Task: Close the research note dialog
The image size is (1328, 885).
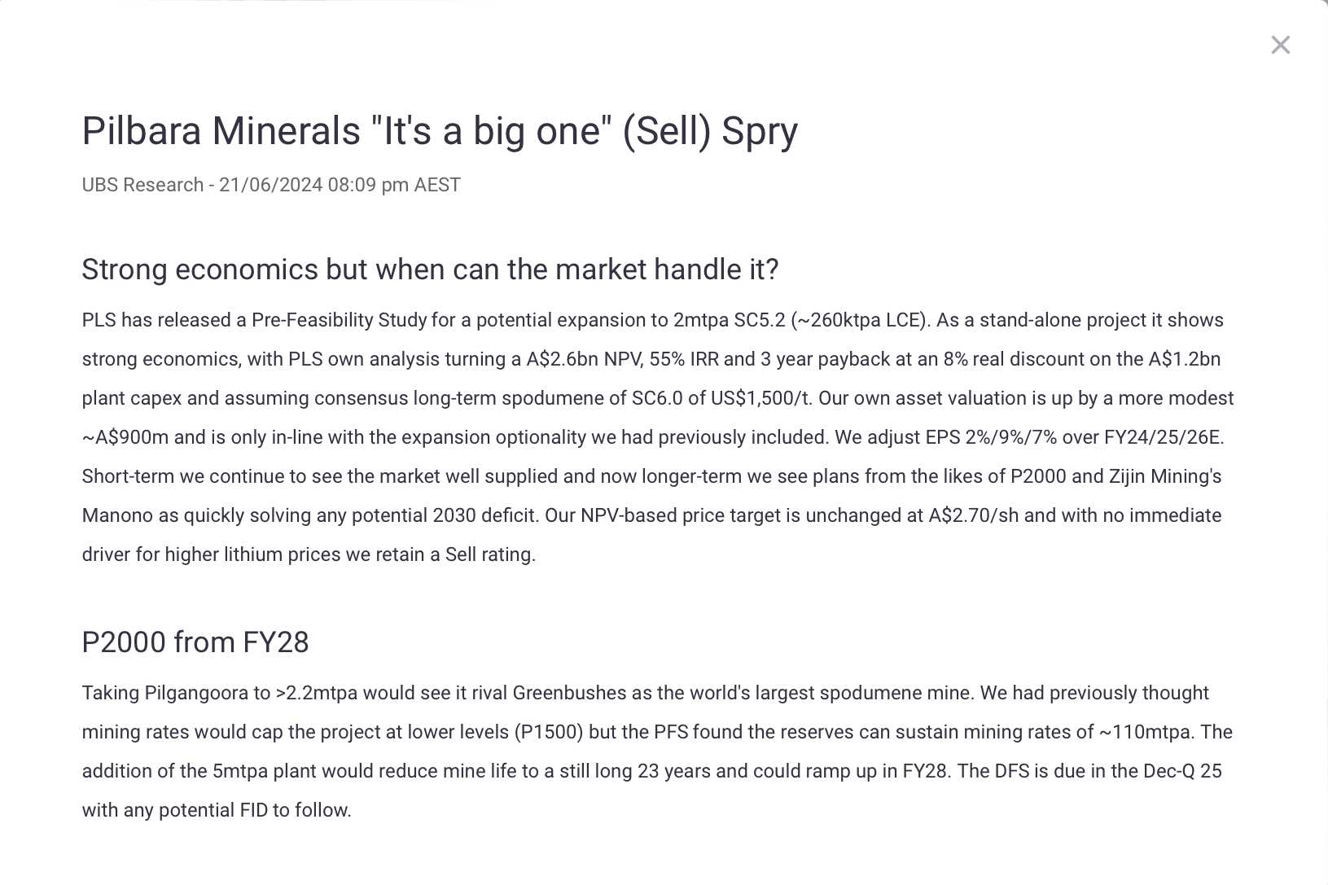Action: [x=1280, y=45]
